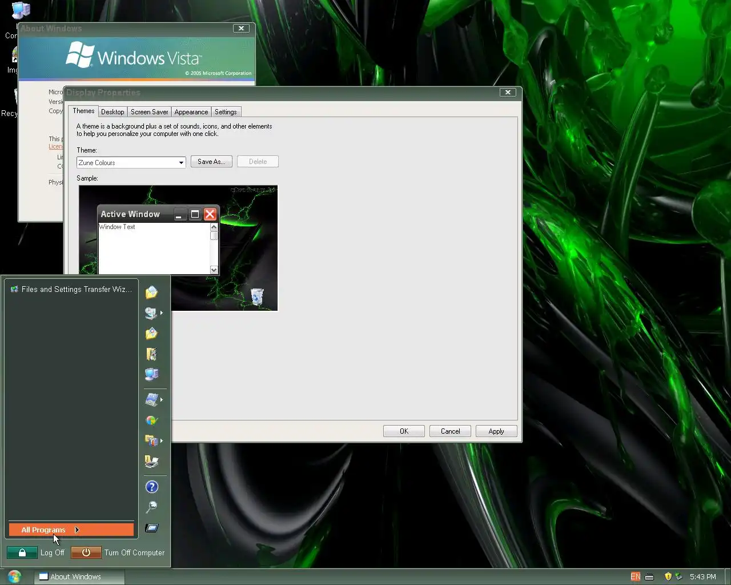Open the colorful globe with checkmark icon
731x585 pixels.
pos(151,420)
